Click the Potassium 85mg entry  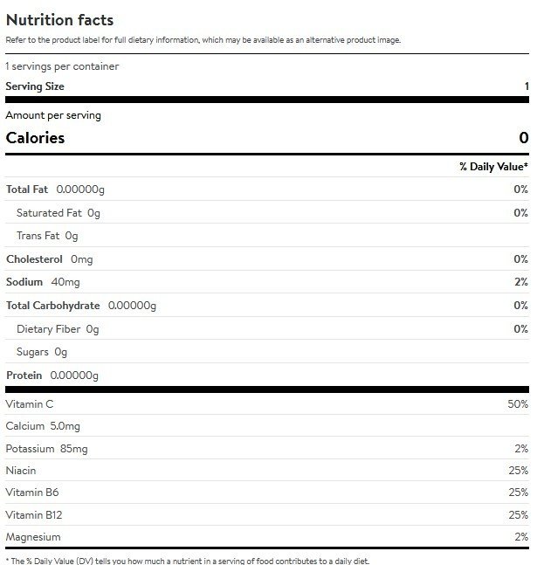47,449
